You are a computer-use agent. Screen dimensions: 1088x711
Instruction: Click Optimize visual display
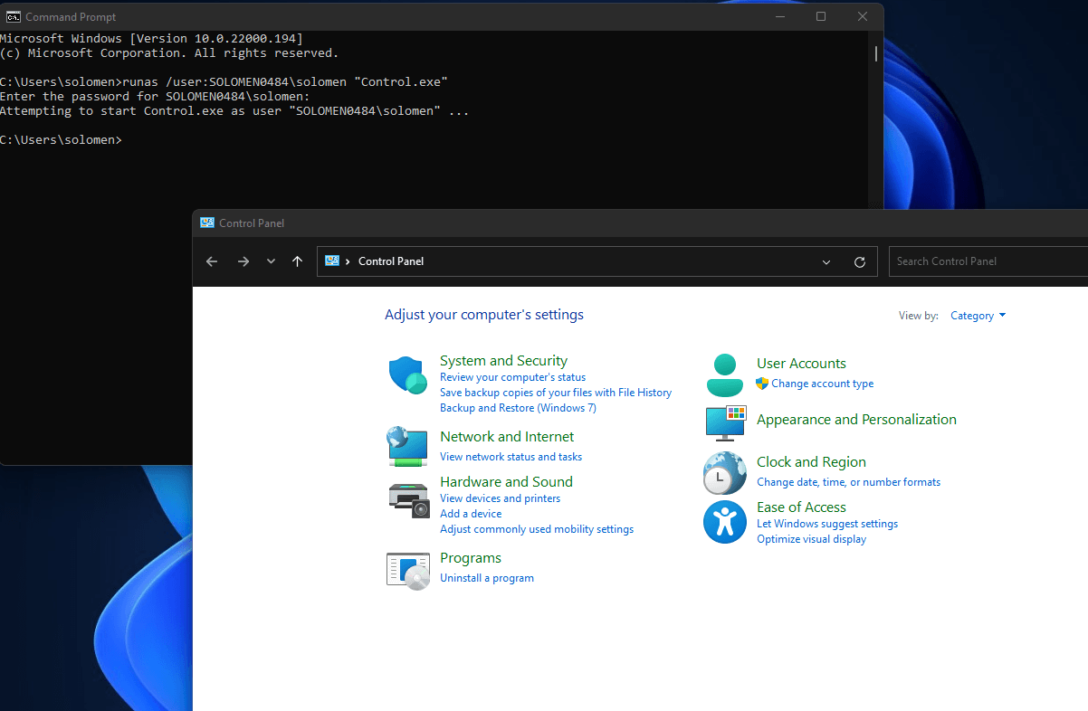pyautogui.click(x=811, y=539)
